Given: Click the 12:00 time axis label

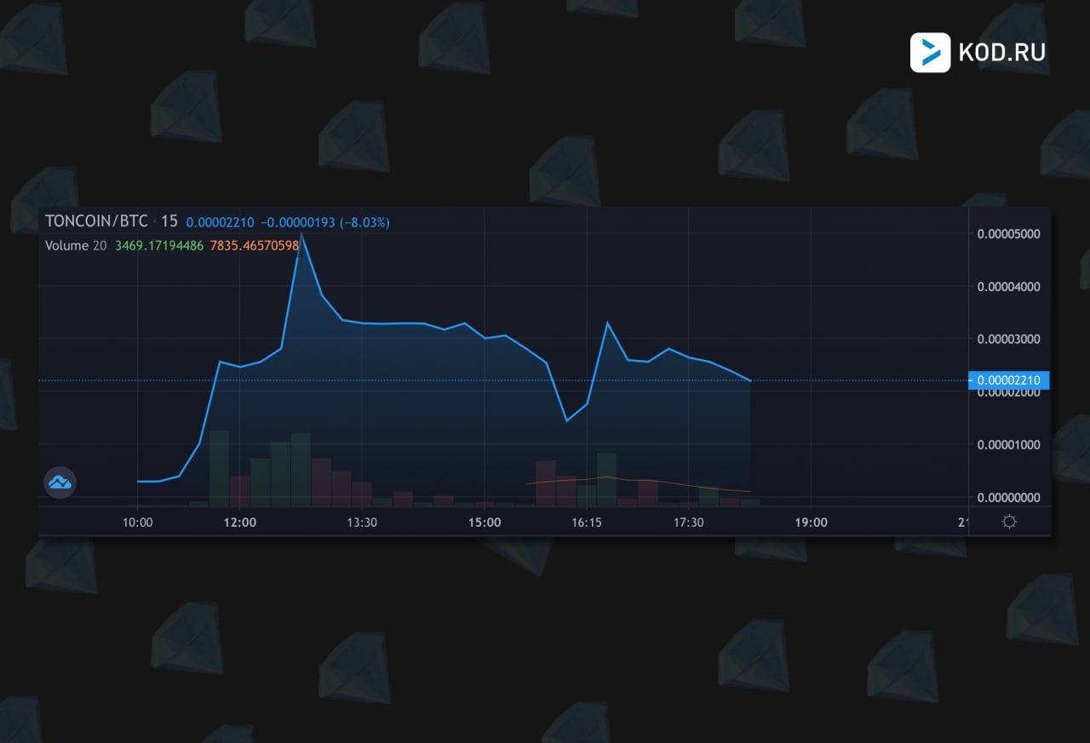Looking at the screenshot, I should point(239,523).
